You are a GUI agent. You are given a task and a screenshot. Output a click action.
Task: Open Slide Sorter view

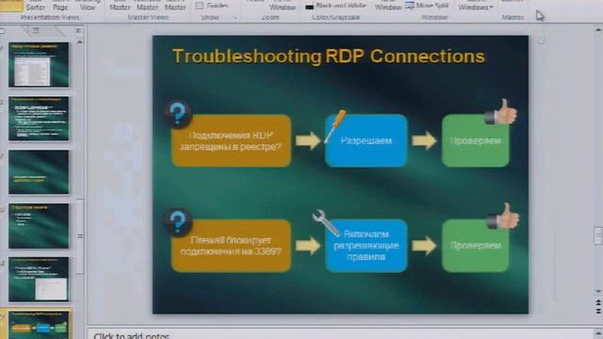click(x=36, y=6)
